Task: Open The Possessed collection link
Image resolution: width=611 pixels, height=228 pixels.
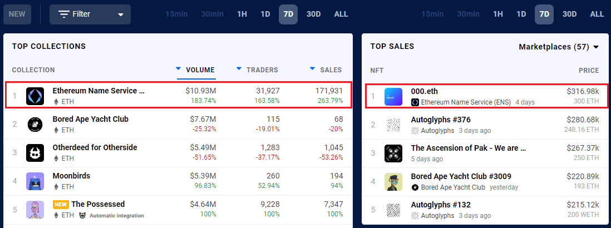Action: pos(98,204)
